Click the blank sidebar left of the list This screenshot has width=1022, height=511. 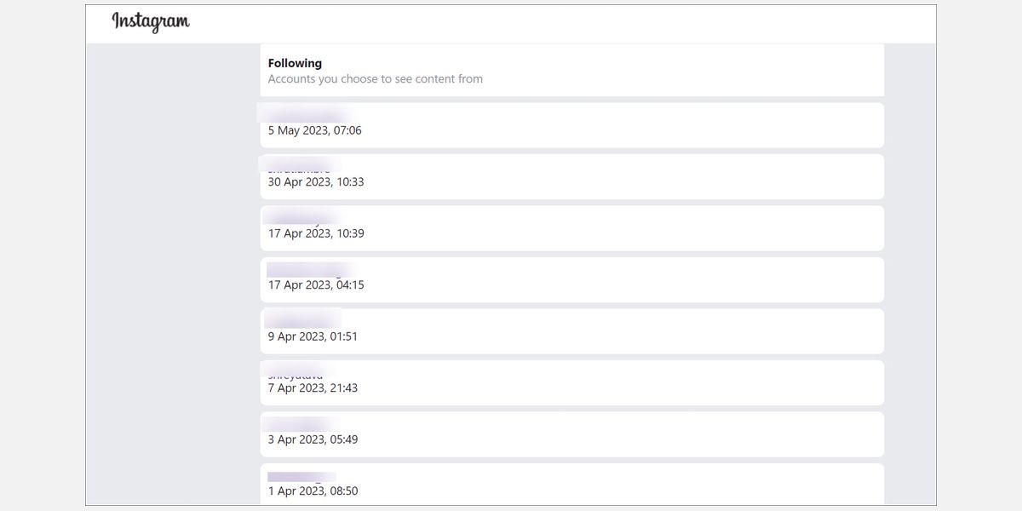point(170,255)
